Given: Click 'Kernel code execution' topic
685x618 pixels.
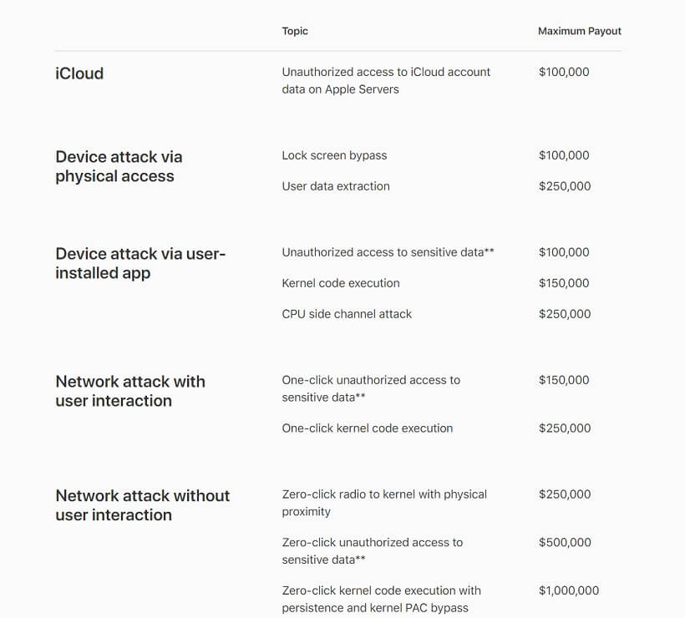Looking at the screenshot, I should 341,283.
